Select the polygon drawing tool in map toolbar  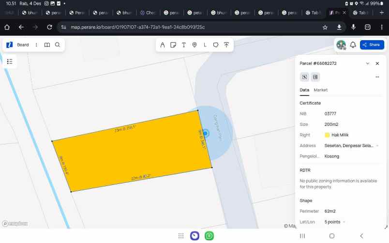pos(216,45)
